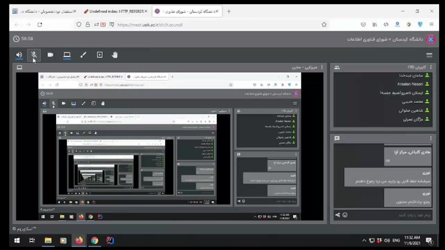Toggle the screen sharing laptop icon
Image resolution: width=445 pixels, height=250 pixels.
67,55
